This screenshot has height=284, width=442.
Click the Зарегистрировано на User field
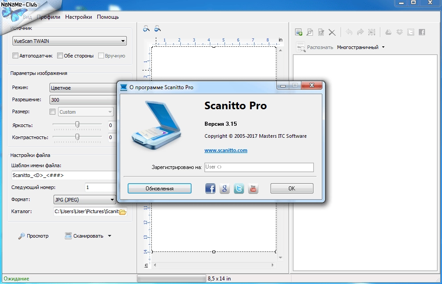[259, 167]
